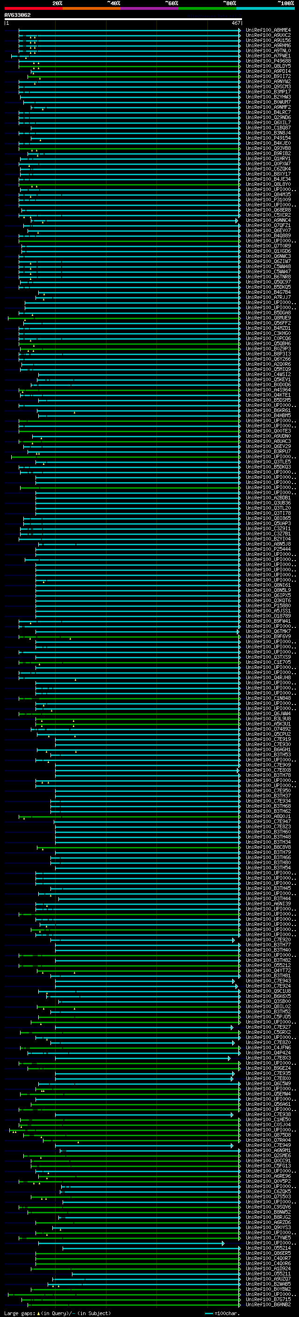Open hit UniRef100_A8HME4

pos(268,30)
